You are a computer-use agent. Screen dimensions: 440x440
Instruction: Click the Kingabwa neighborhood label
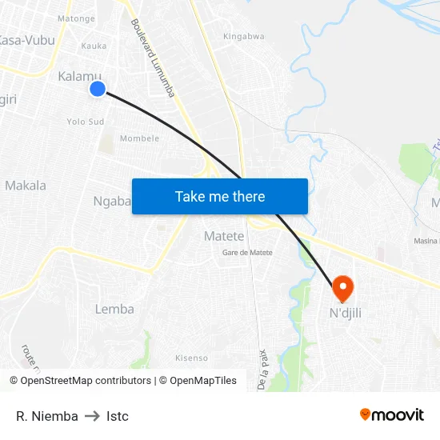[x=243, y=37]
